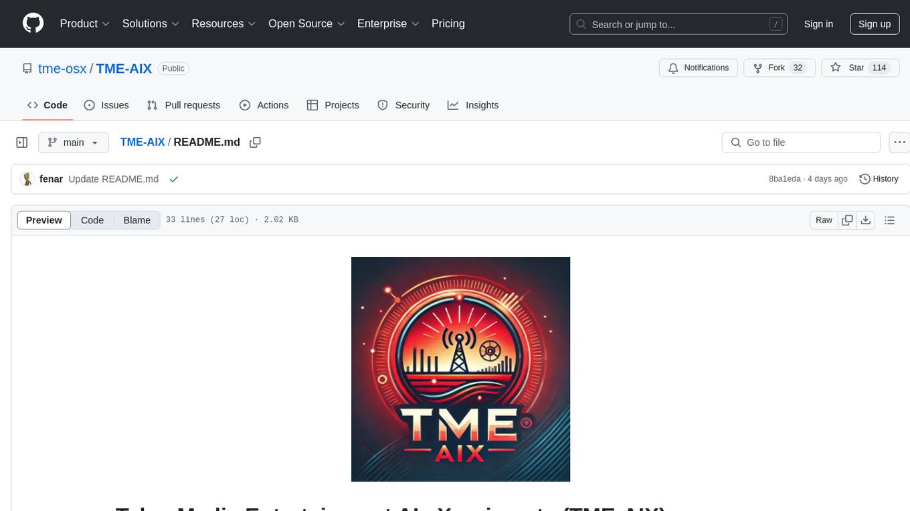Image resolution: width=910 pixels, height=511 pixels.
Task: Switch to the Actions tab
Action: (264, 105)
